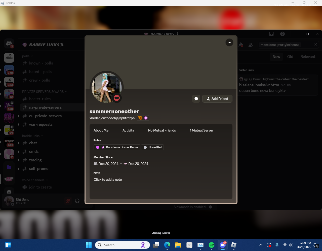322x251 pixels.
Task: Collapse the voice channels category
Action: [35, 180]
